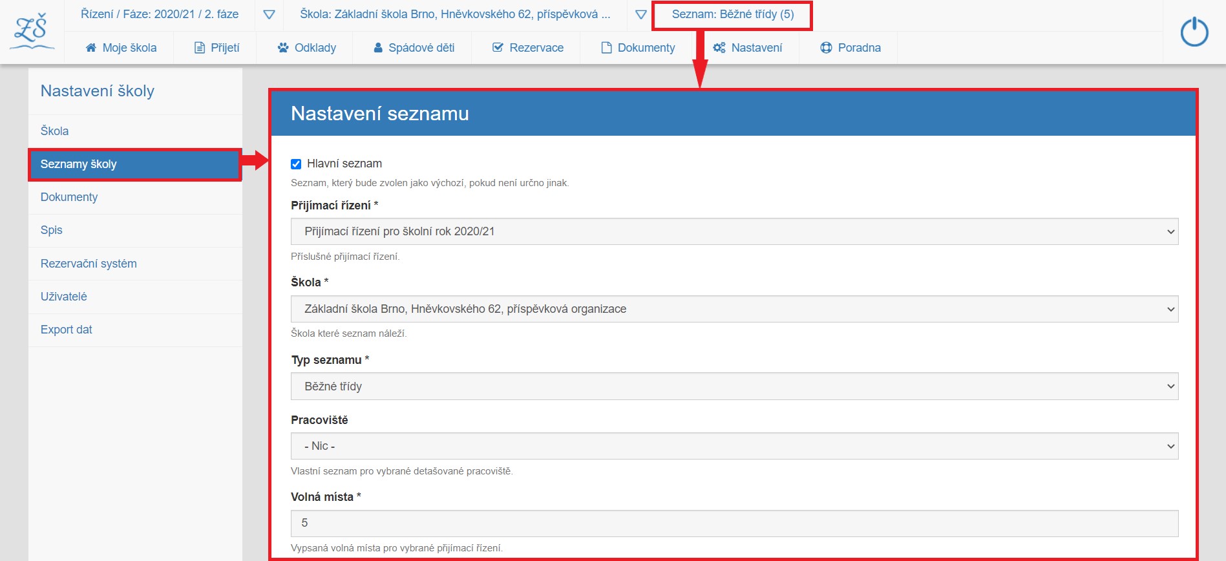Click the Hlavní seznam label text
Image resolution: width=1226 pixels, height=561 pixels.
(x=344, y=164)
